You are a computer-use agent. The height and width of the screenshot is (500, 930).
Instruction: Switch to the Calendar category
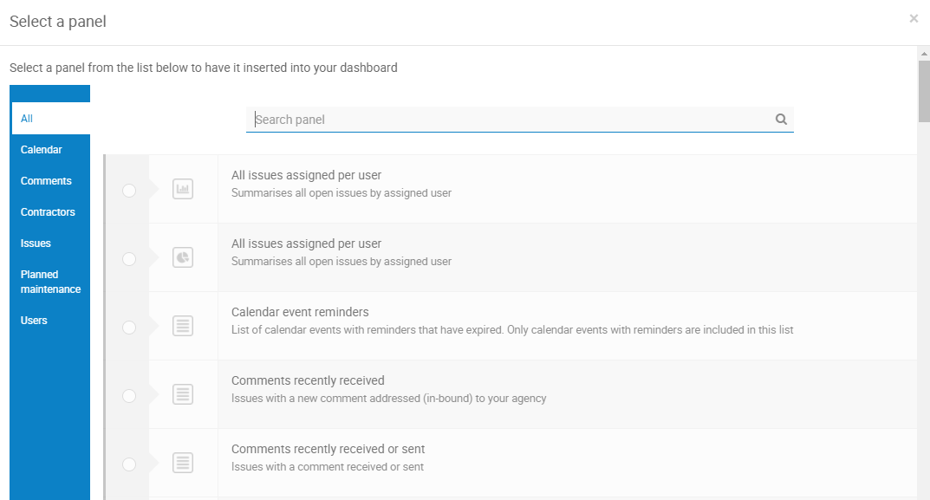41,149
